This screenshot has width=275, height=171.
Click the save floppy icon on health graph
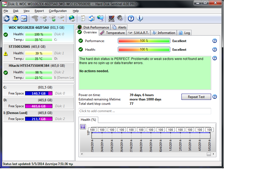[x=83, y=127]
